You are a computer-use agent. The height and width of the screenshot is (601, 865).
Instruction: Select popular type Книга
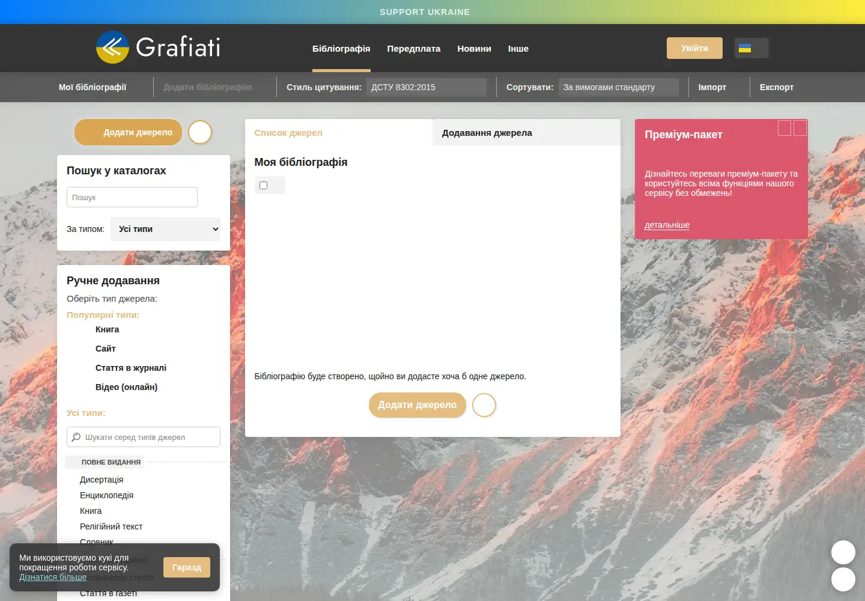pos(107,329)
